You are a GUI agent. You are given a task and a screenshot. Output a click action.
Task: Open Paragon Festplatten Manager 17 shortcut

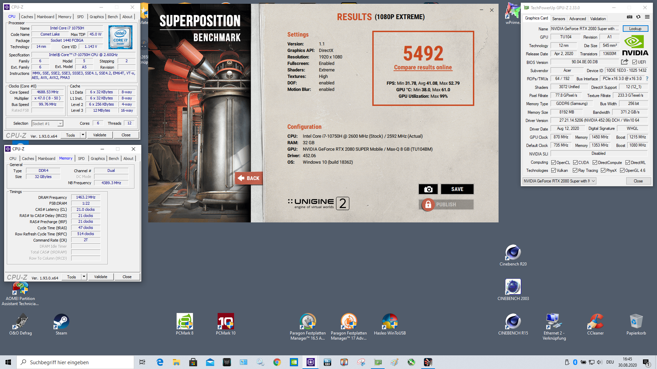tap(349, 327)
